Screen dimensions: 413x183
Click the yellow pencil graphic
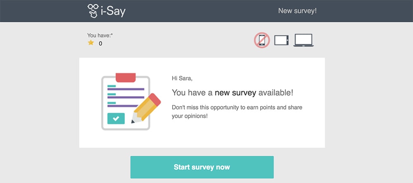(x=146, y=108)
